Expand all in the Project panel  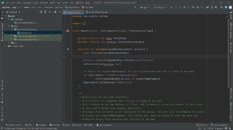coord(45,12)
